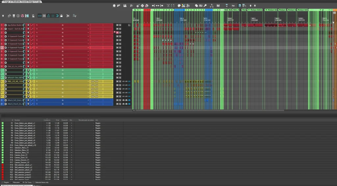Screen dimensions: 337x186
Task: Uncheck the Región filter checkbox
Action: coord(2,182)
